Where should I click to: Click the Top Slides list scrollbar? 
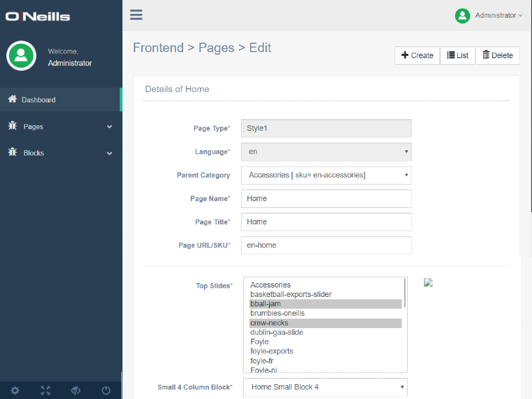pyautogui.click(x=405, y=293)
